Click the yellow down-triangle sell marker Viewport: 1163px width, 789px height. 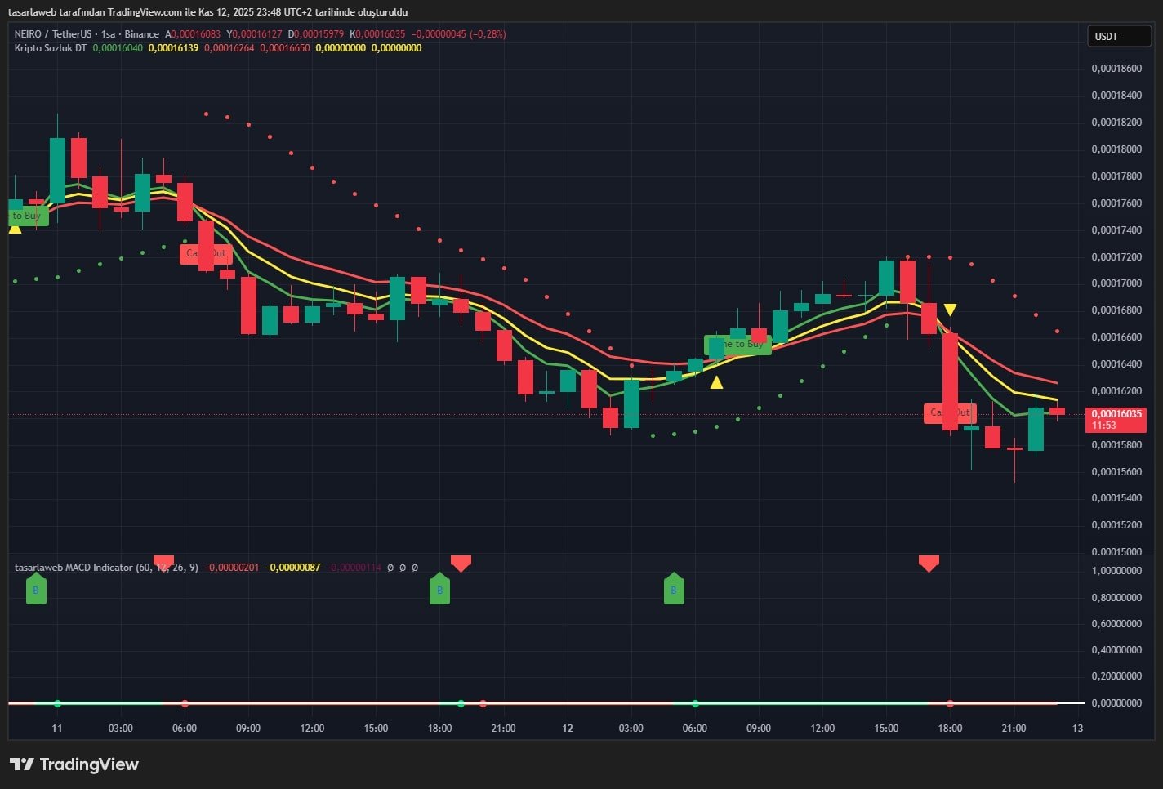coord(950,310)
